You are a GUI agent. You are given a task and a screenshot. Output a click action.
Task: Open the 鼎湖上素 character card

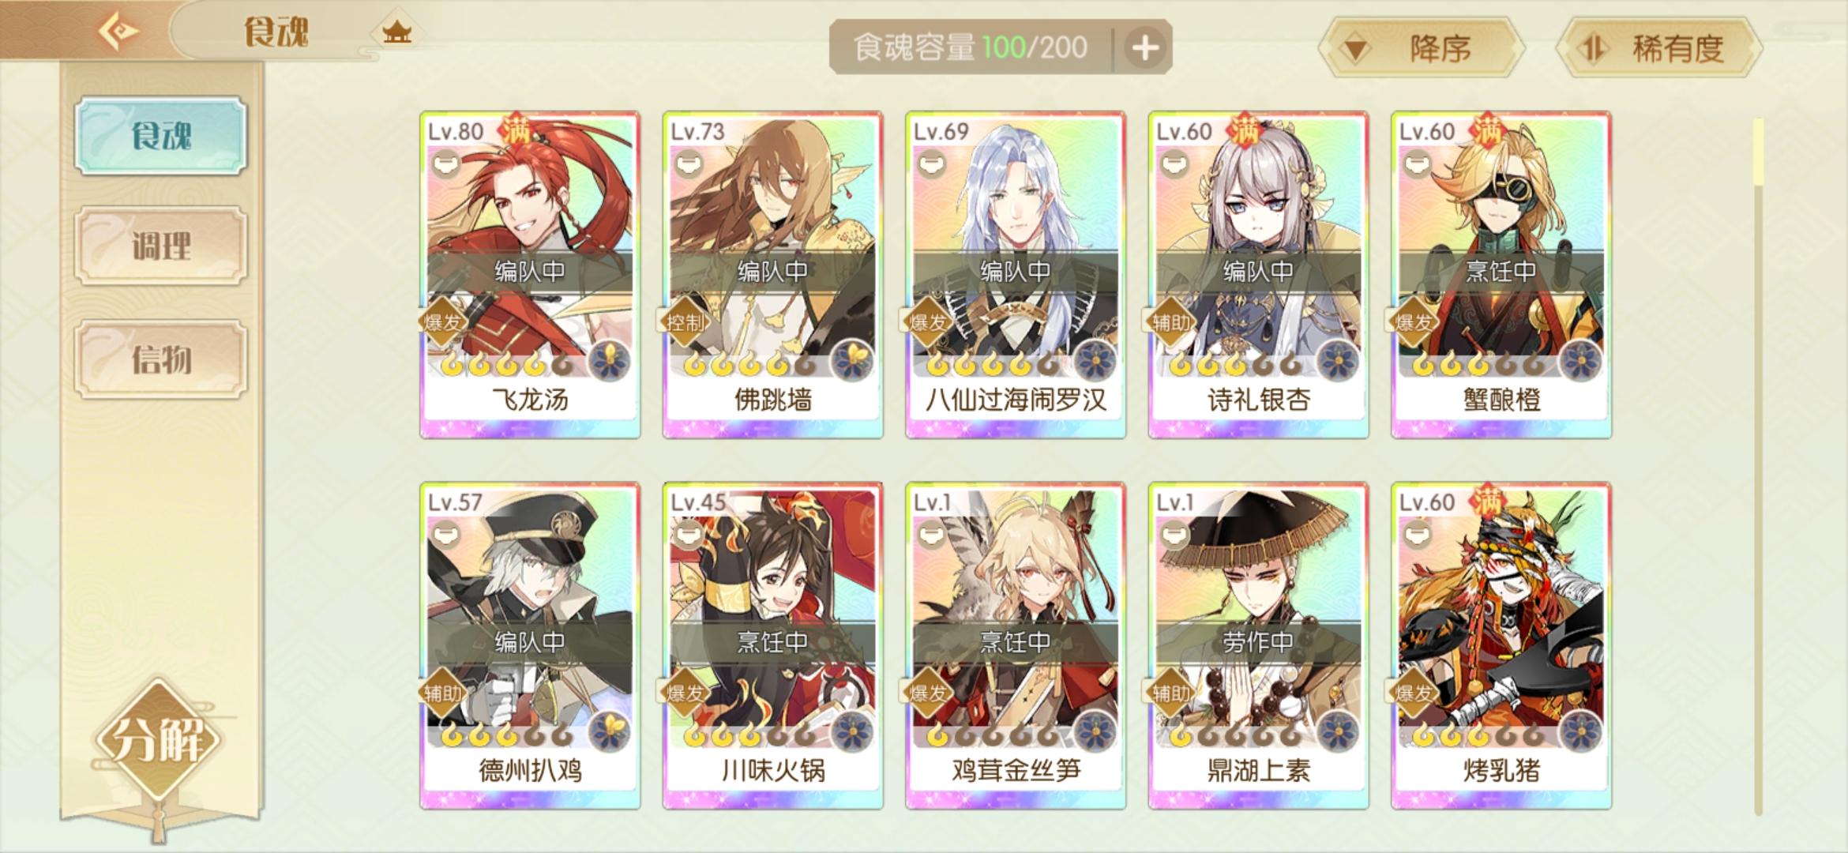1258,646
